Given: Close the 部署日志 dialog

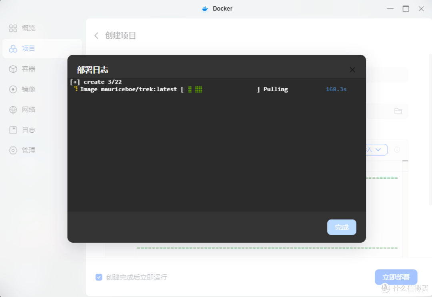Looking at the screenshot, I should 352,70.
